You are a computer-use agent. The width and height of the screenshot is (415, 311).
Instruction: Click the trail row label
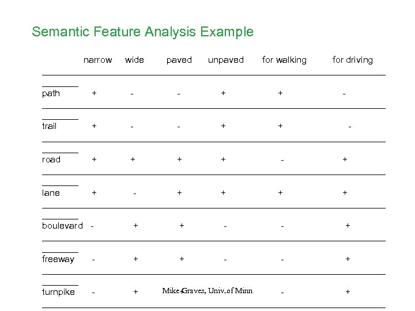coord(50,126)
